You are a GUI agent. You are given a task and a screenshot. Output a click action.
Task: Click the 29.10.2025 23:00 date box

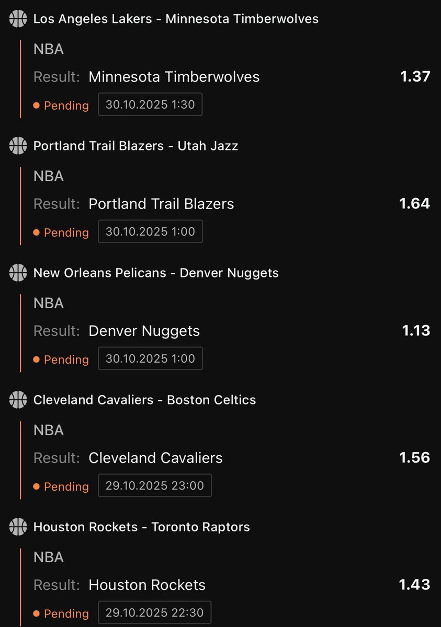(155, 486)
